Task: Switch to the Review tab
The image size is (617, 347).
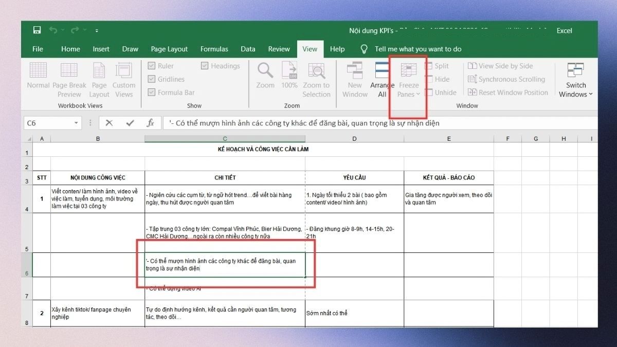Action: pyautogui.click(x=279, y=49)
